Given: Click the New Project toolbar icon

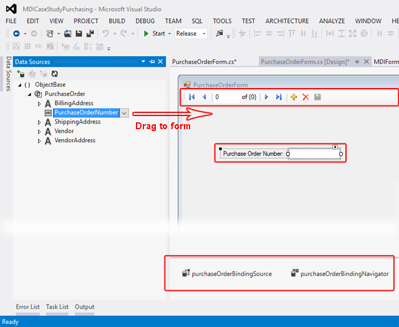Looking at the screenshot, I should coord(50,33).
